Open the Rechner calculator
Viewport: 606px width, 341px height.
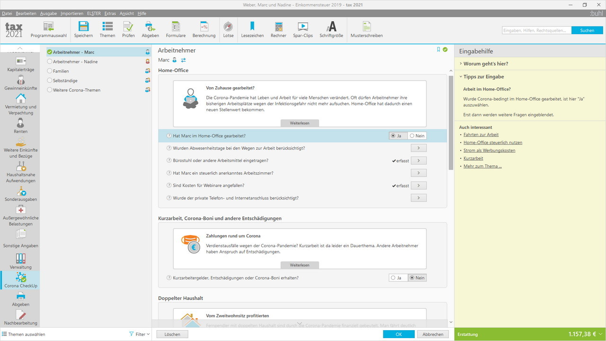click(278, 29)
